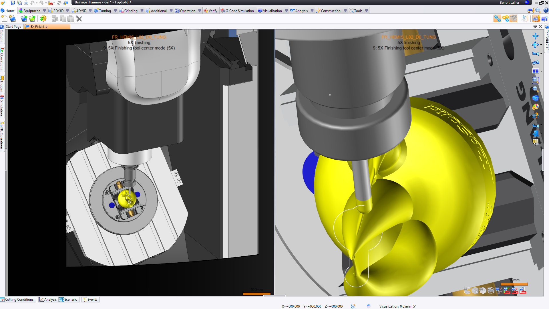This screenshot has width=549, height=309.
Task: Click the Help question mark icon
Action: [x=546, y=11]
